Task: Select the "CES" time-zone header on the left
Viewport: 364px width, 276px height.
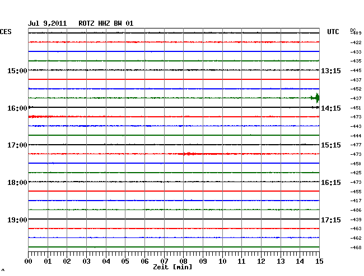Action: coord(6,32)
